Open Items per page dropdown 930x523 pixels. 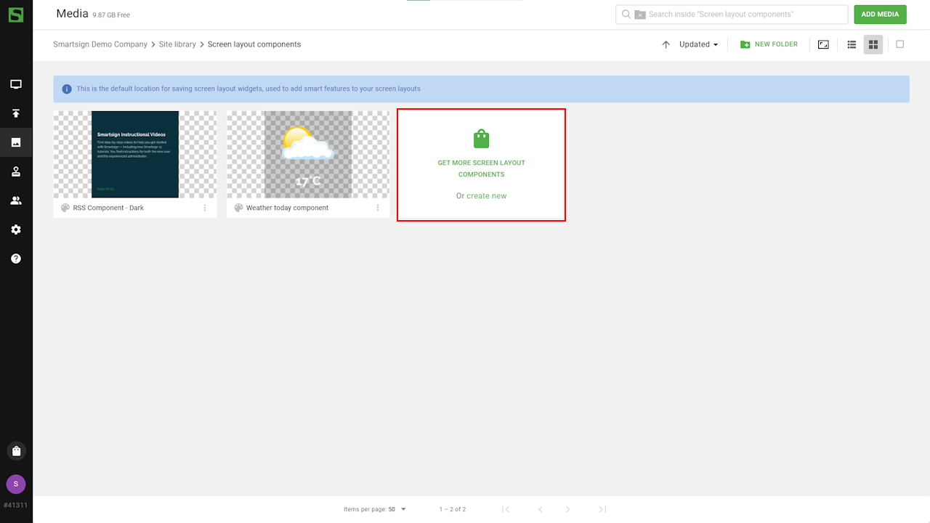[397, 509]
